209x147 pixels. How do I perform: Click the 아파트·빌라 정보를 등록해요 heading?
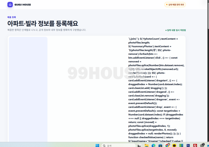tap(43, 23)
